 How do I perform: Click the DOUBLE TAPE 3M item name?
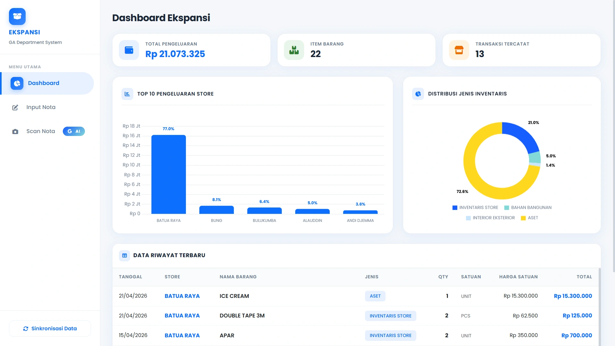click(x=242, y=316)
